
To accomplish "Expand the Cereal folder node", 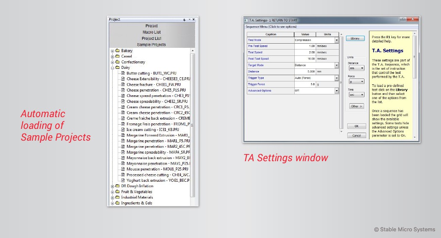I will point(113,57).
